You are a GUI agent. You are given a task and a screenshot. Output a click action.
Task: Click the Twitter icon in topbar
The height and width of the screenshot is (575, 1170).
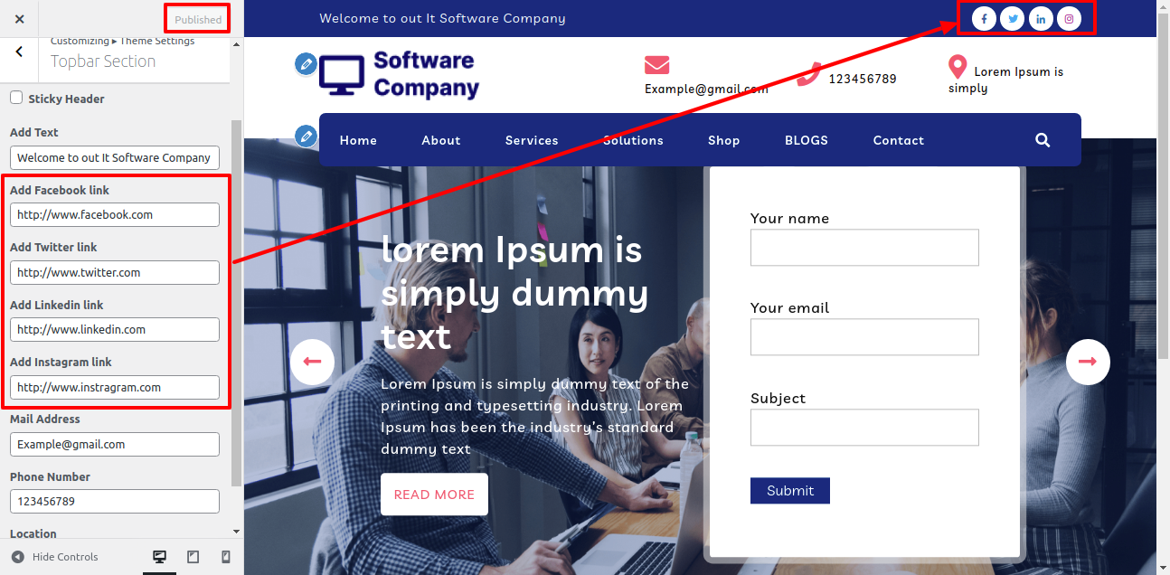click(x=1013, y=18)
